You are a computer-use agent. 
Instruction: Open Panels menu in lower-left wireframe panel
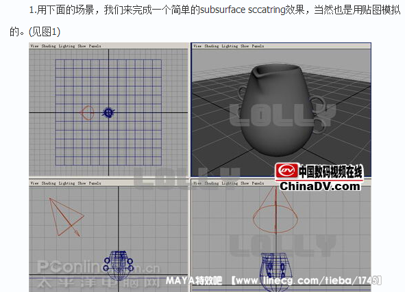95,183
